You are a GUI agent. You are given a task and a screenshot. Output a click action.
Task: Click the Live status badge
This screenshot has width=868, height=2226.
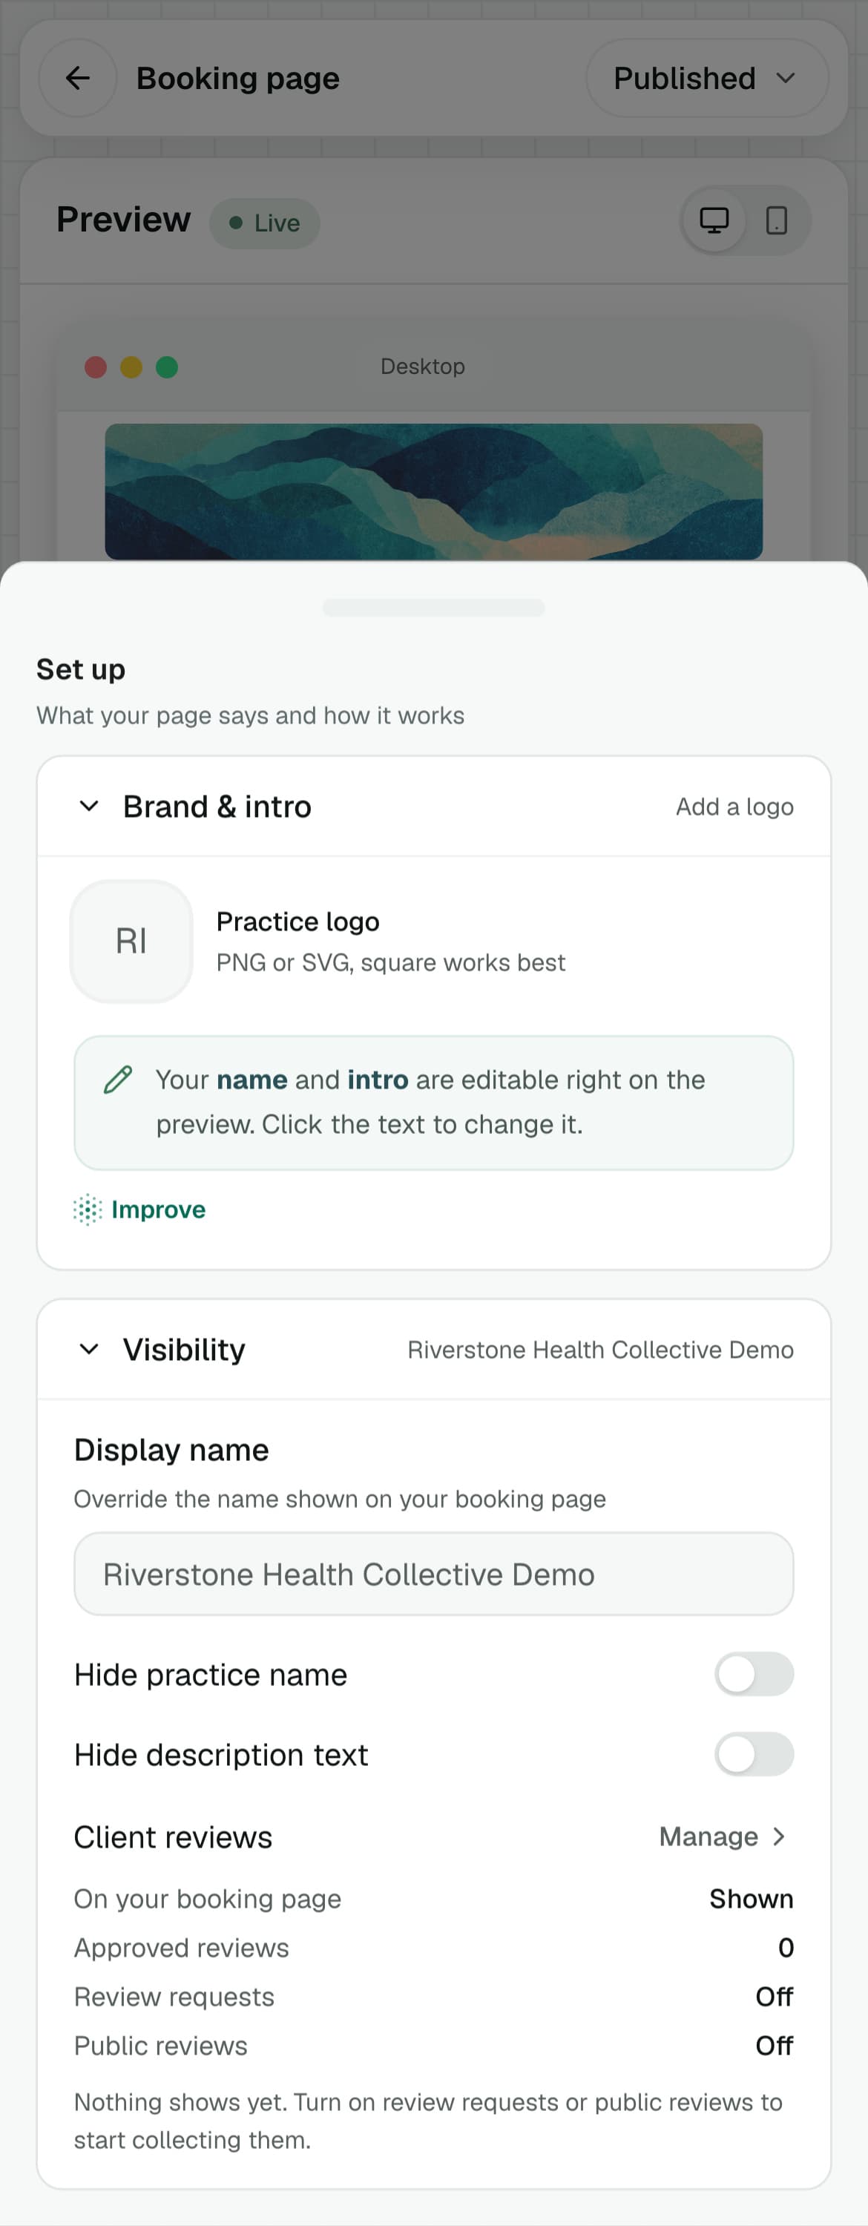point(264,224)
